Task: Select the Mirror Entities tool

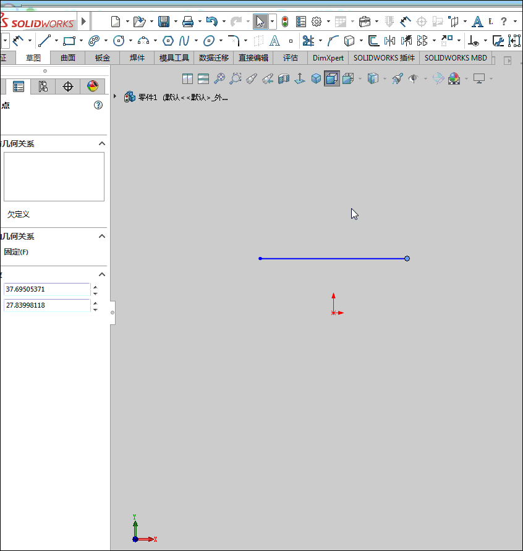Action: [389, 41]
